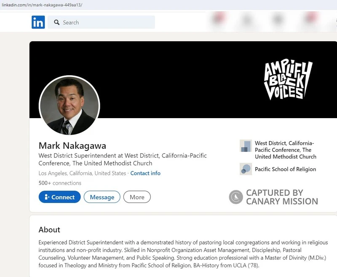
Task: Click the Mark Nakagawa name heading
Action: [x=72, y=146]
